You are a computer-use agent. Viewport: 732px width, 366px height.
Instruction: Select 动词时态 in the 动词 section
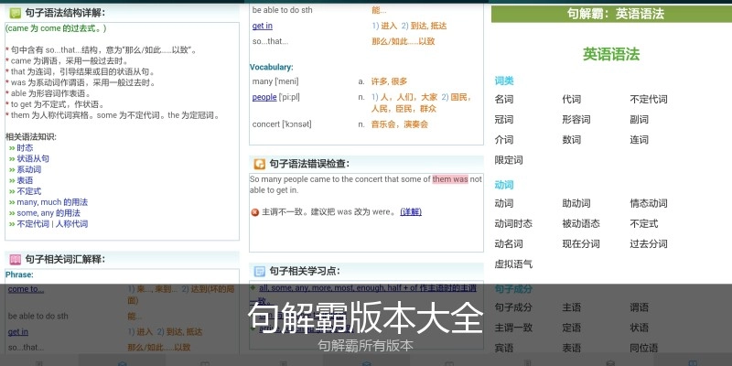tap(513, 223)
